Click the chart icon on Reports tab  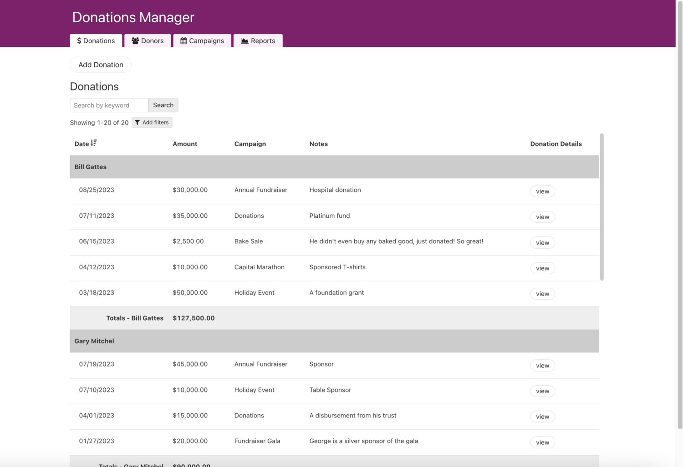[x=245, y=41]
